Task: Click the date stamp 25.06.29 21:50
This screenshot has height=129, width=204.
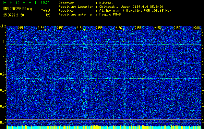Action: 14,15
